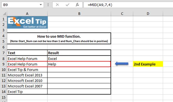Select row 9 header

point(3,64)
